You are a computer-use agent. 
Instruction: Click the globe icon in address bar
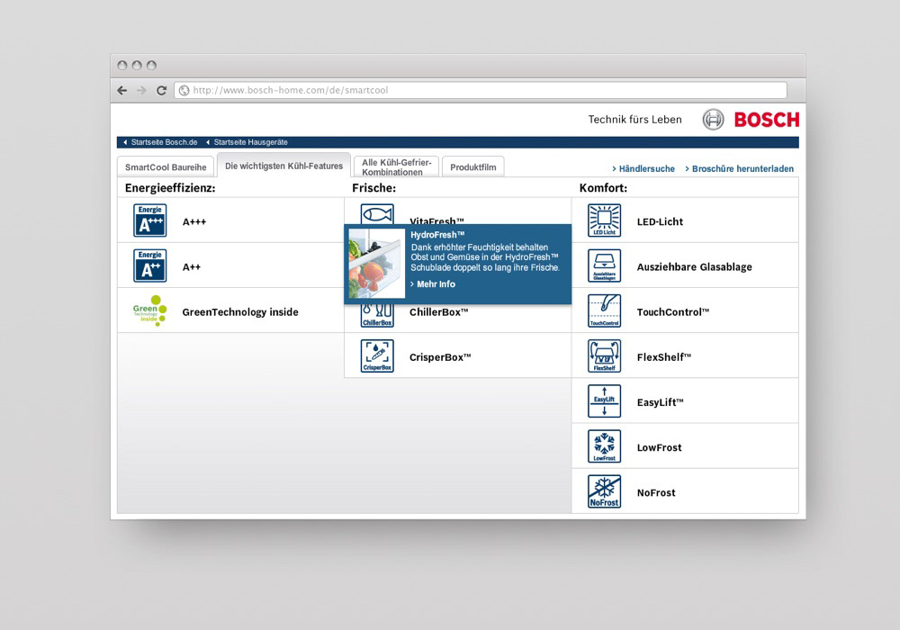pos(184,90)
